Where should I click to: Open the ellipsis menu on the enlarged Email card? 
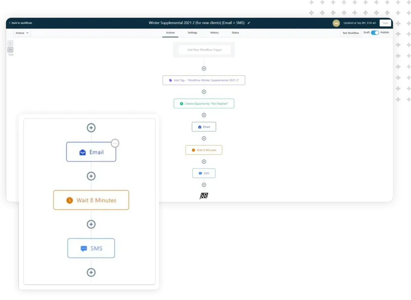pos(115,143)
